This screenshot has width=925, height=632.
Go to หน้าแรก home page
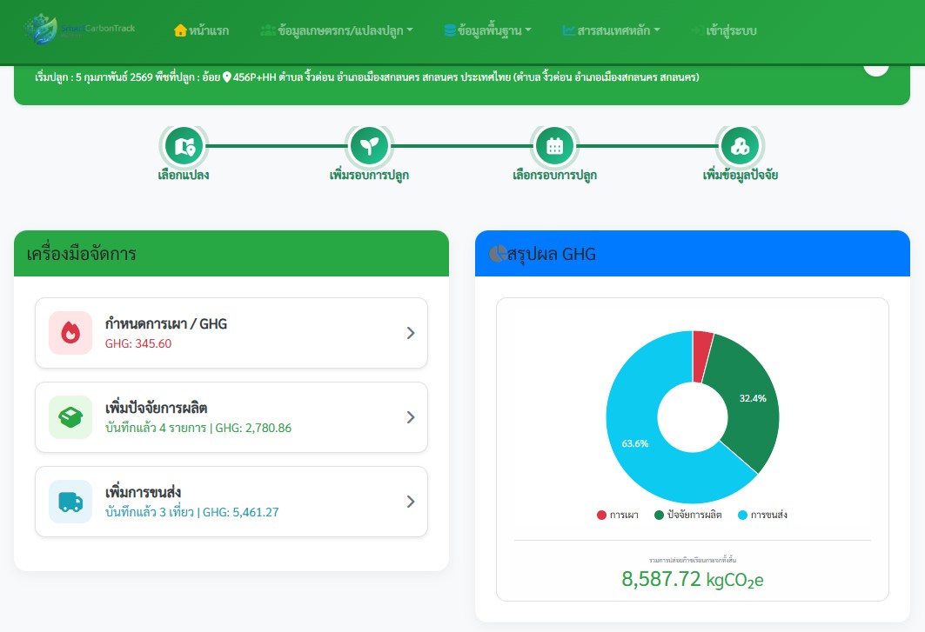click(x=202, y=30)
